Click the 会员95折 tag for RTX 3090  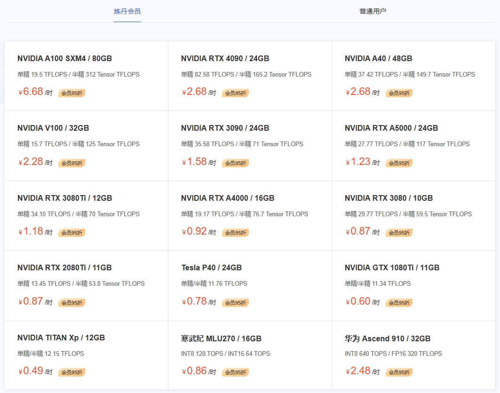pyautogui.click(x=235, y=163)
